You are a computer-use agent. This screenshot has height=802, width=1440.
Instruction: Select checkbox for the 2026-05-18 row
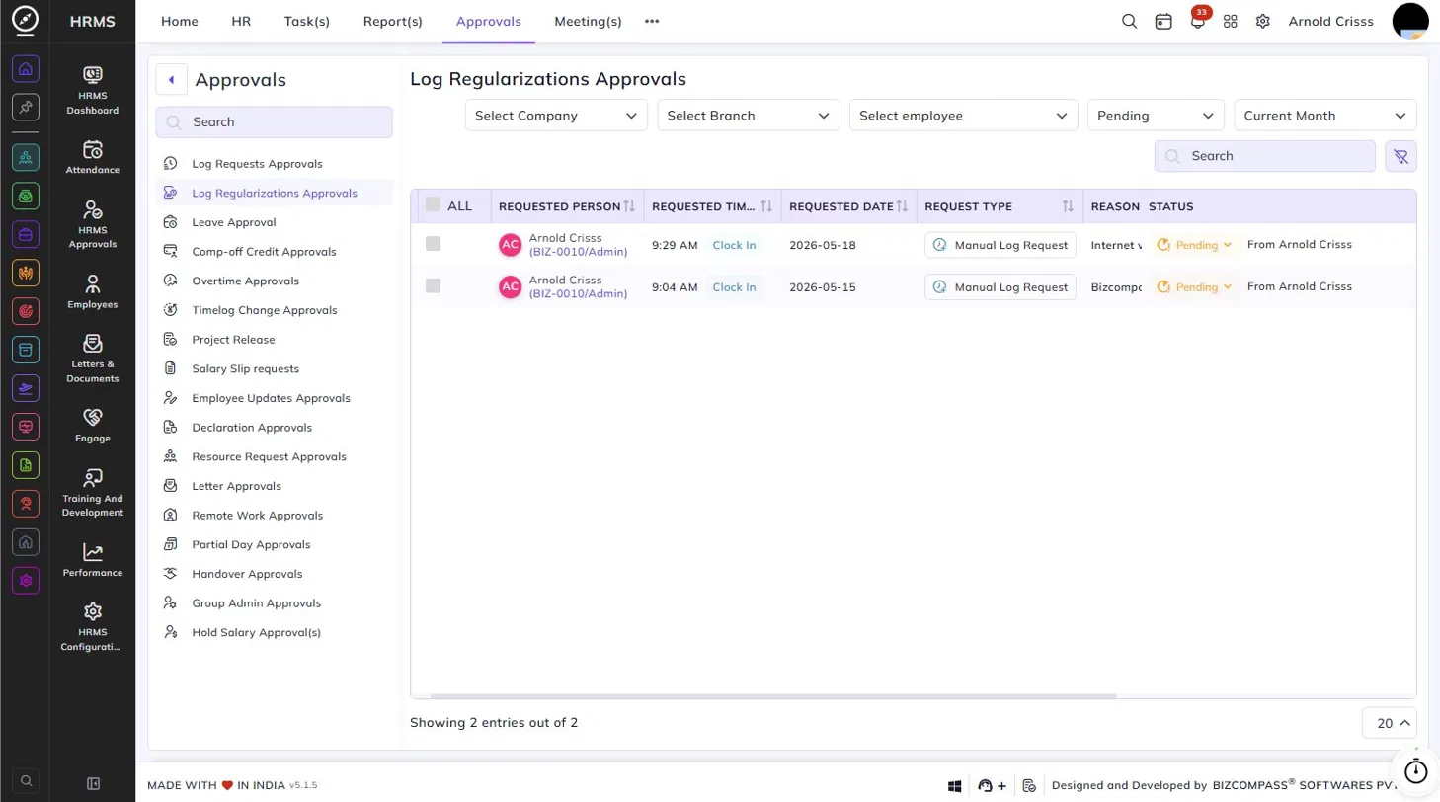433,244
